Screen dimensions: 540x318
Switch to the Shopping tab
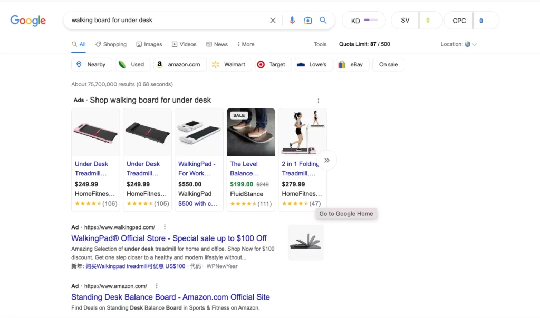[111, 44]
